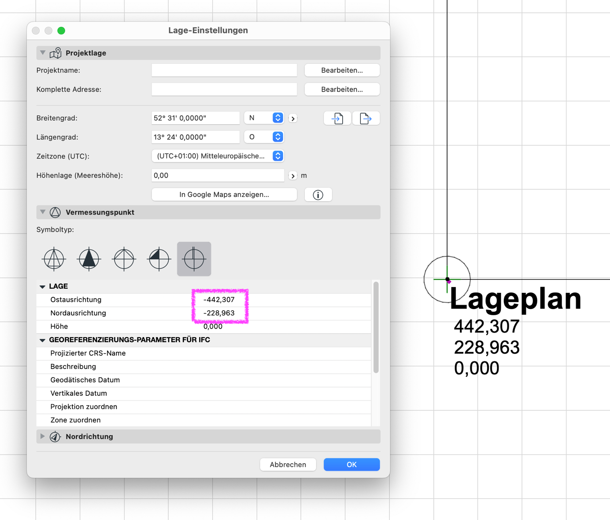The height and width of the screenshot is (520, 610).
Task: Click the 442,307 coordinate on the drawing
Action: pyautogui.click(x=487, y=327)
